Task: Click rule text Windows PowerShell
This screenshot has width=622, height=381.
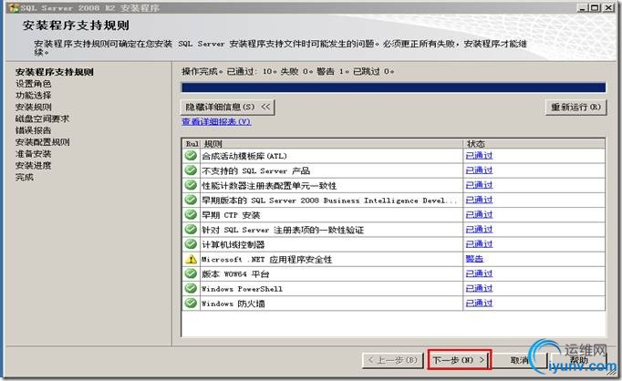Action: tap(242, 289)
